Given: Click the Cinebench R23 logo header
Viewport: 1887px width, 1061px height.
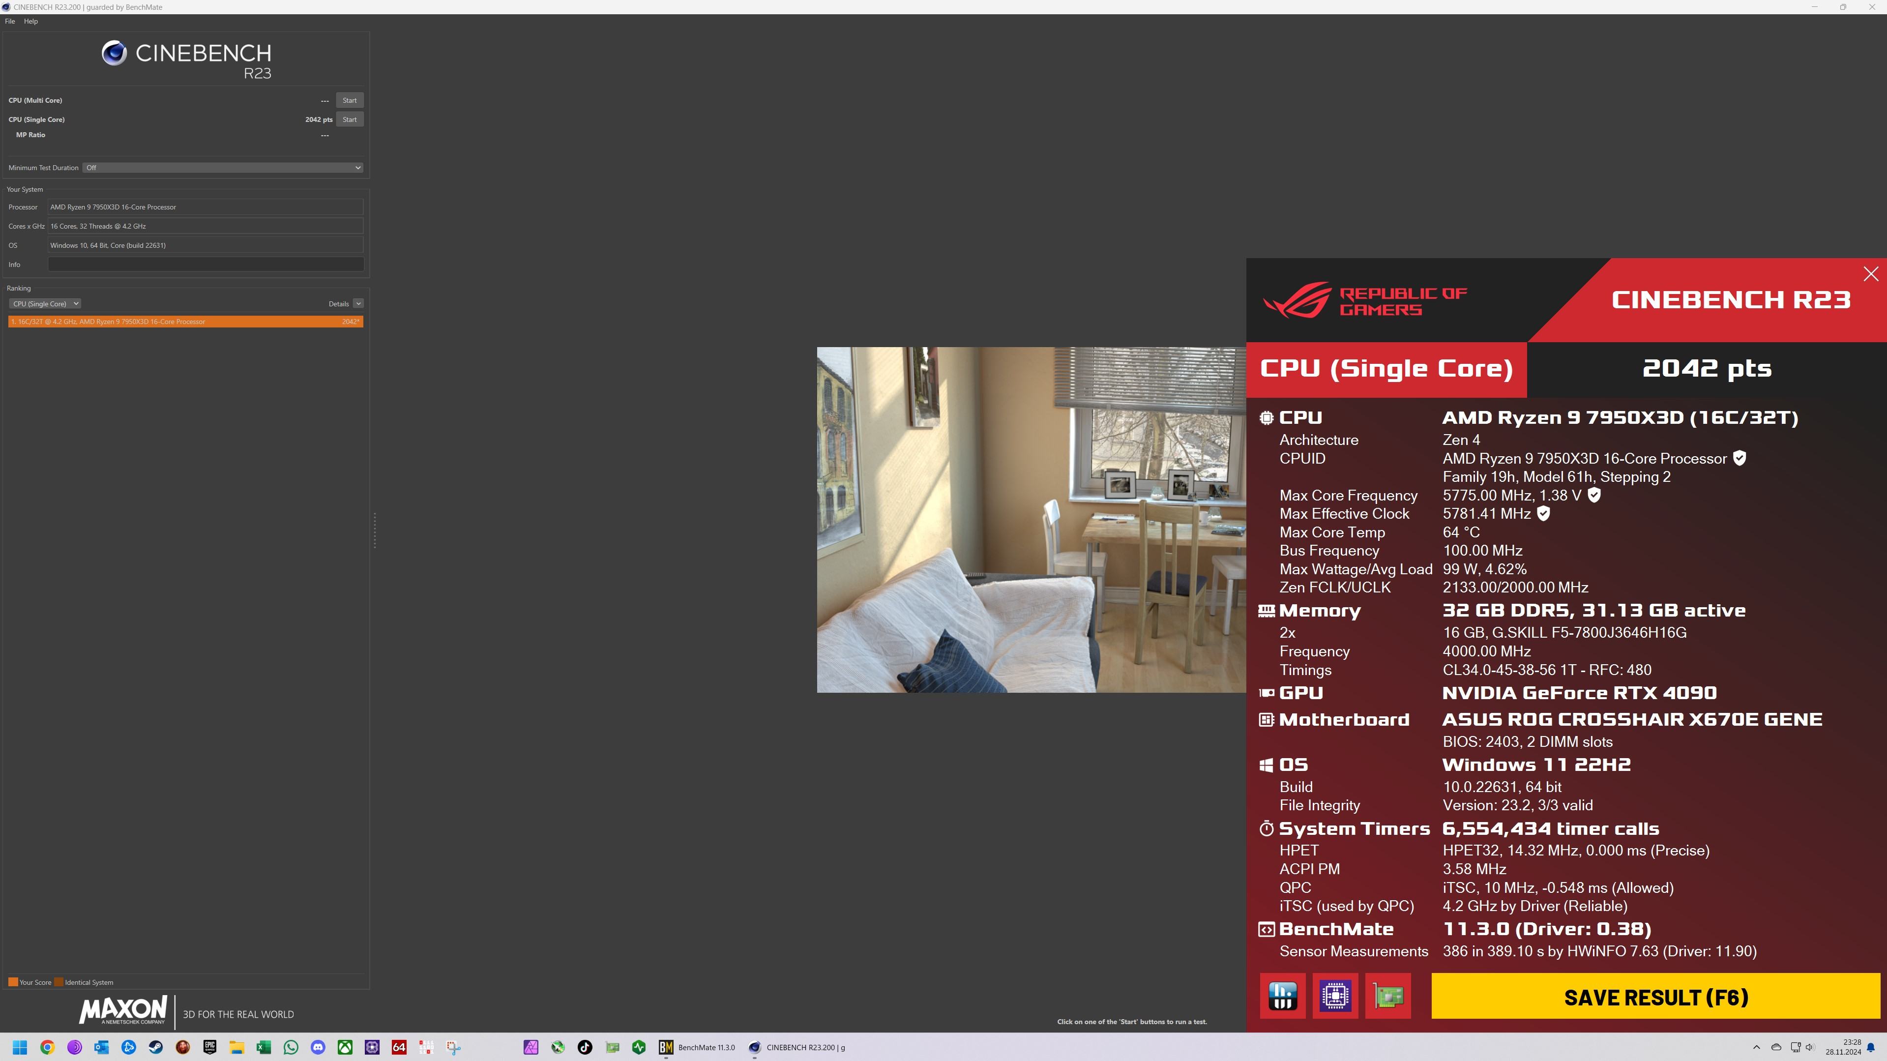Looking at the screenshot, I should pos(186,60).
